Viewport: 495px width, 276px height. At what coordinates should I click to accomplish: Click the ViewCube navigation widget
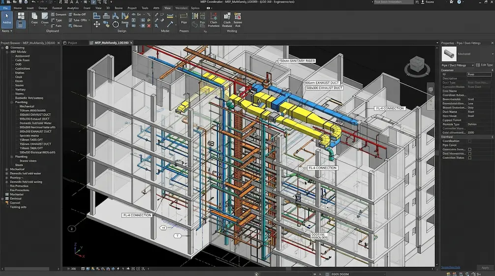[x=417, y=66]
